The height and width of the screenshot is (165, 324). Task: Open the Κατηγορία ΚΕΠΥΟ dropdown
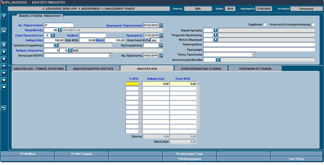coord(110,55)
